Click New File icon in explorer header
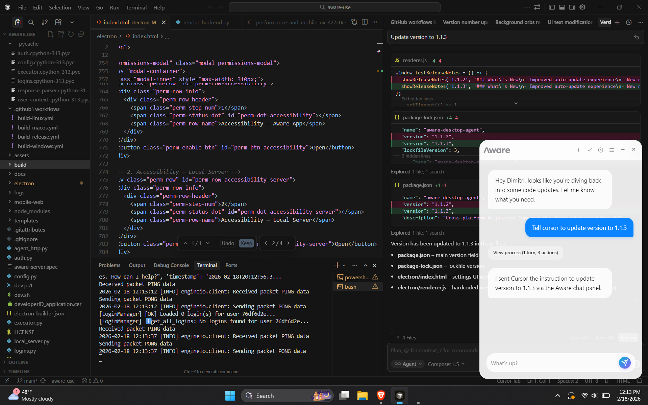The image size is (648, 405). pyautogui.click(x=51, y=34)
